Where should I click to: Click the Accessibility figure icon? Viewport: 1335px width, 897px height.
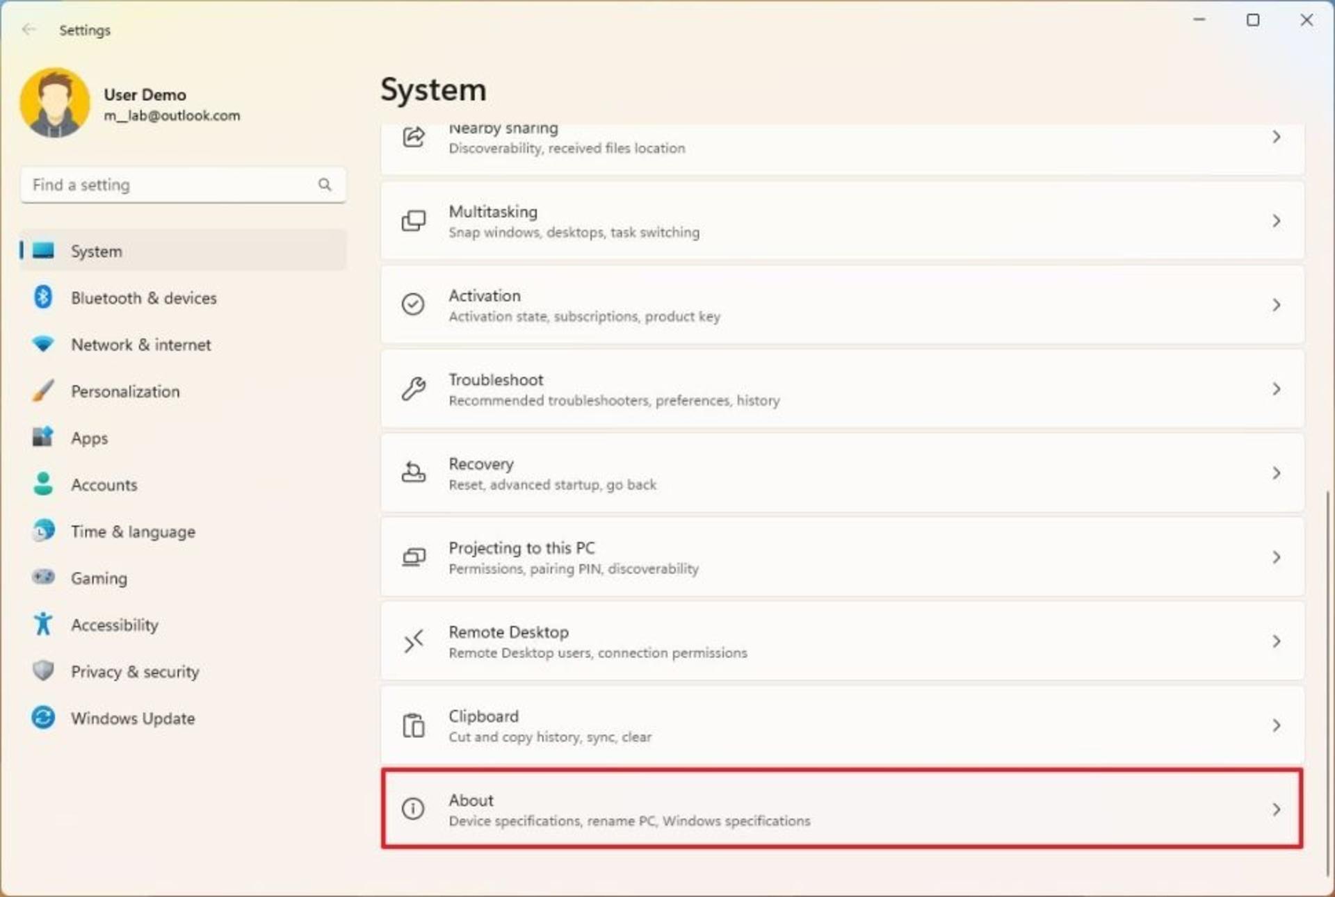(43, 624)
